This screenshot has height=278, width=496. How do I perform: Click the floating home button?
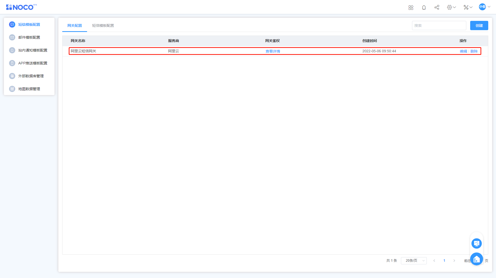[477, 259]
